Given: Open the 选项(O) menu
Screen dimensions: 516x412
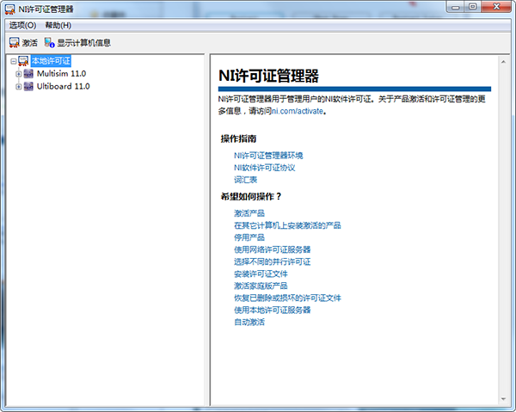Looking at the screenshot, I should pyautogui.click(x=22, y=26).
